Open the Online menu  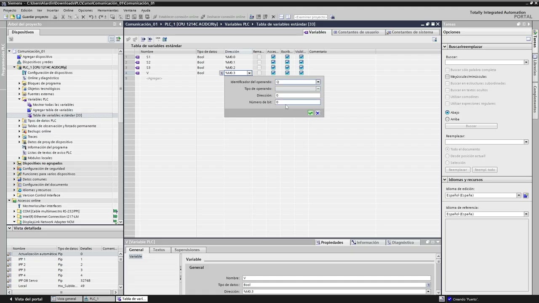coord(68,10)
